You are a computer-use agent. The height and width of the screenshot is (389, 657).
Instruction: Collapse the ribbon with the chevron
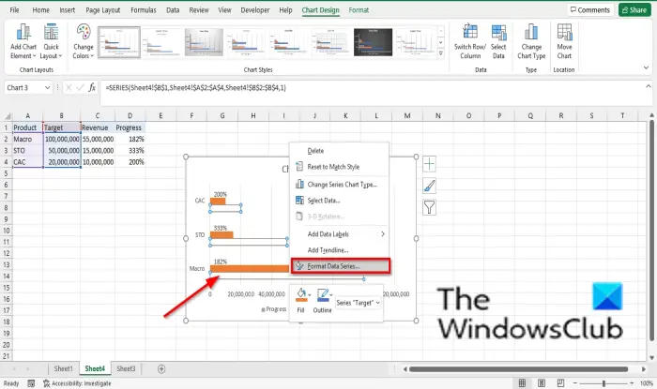coord(646,67)
